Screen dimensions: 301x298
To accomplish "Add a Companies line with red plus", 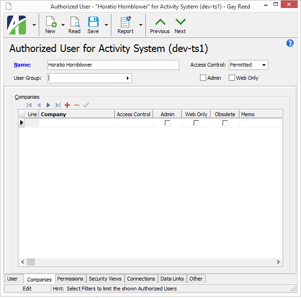I will tap(67, 105).
